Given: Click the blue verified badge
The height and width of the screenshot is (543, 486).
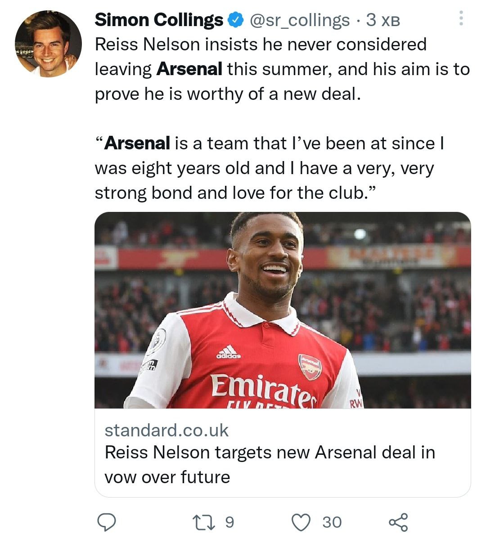Looking at the screenshot, I should (x=236, y=20).
